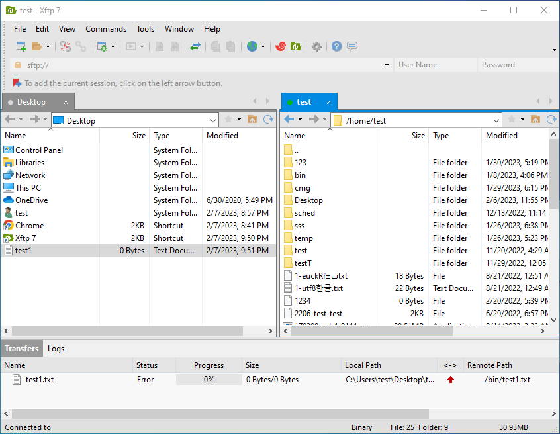The width and height of the screenshot is (560, 434).
Task: Click the transfers panel horizontal scrollbar
Action: tap(220, 414)
